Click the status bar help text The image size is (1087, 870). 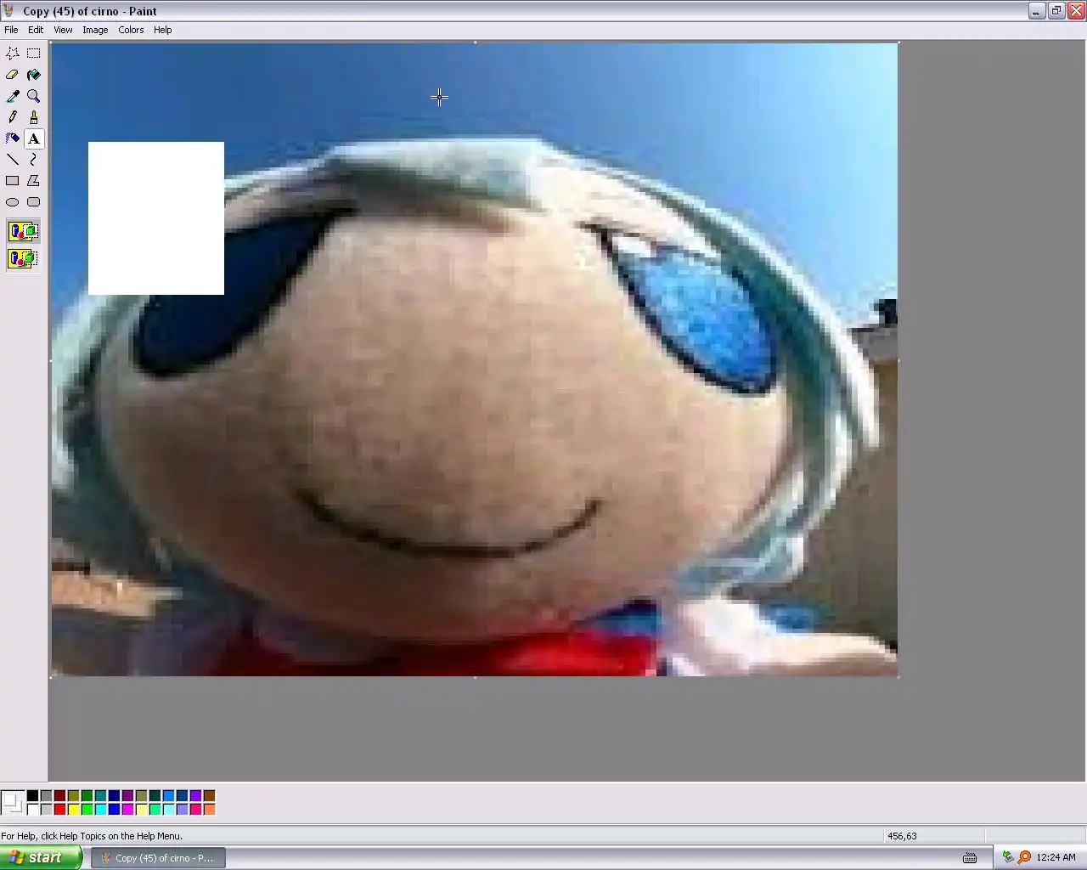92,836
